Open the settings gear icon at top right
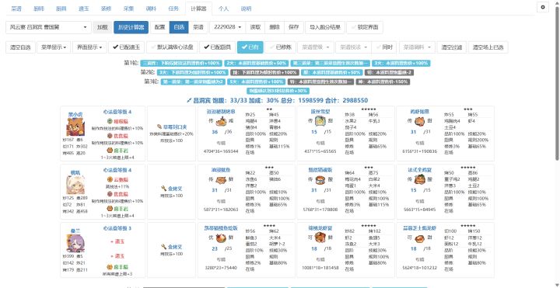Image resolution: width=560 pixels, height=288 pixels. click(x=543, y=7)
